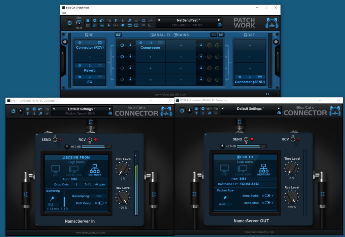The height and width of the screenshot is (237, 345).
Task: Select APP mode under Send To
Action: coord(224,170)
